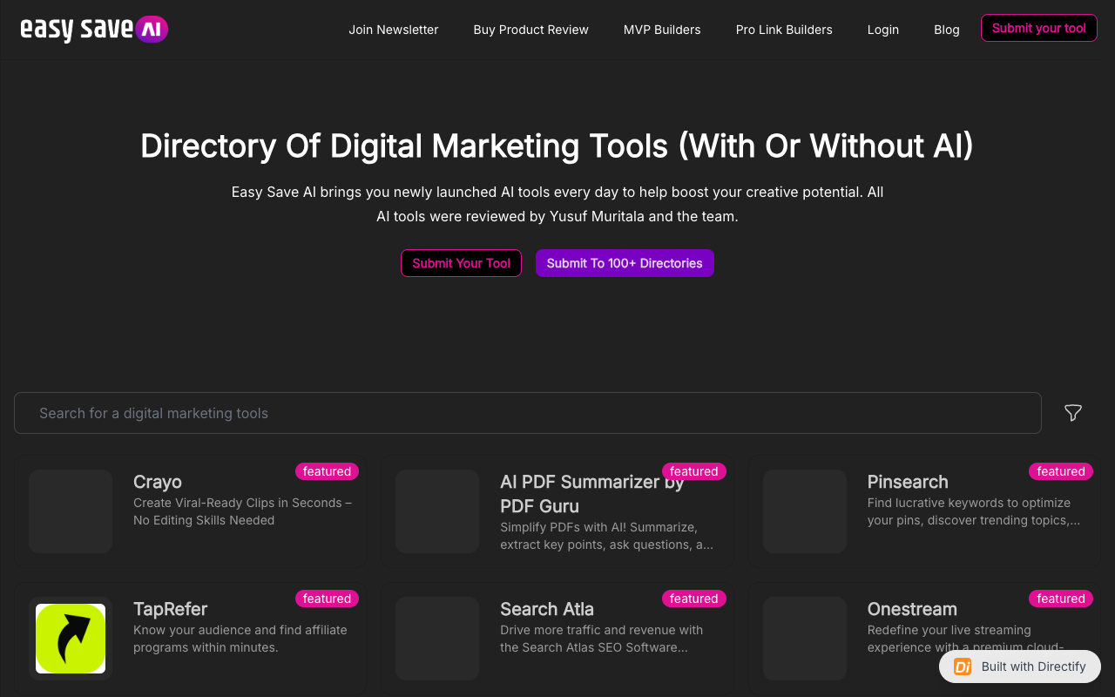1115x697 pixels.
Task: Click the 'Directory Of Digital Marketing Tools' heading
Action: tap(557, 145)
